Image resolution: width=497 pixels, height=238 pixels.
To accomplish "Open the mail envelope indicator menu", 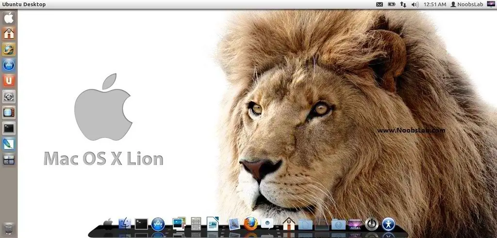I will pos(380,4).
